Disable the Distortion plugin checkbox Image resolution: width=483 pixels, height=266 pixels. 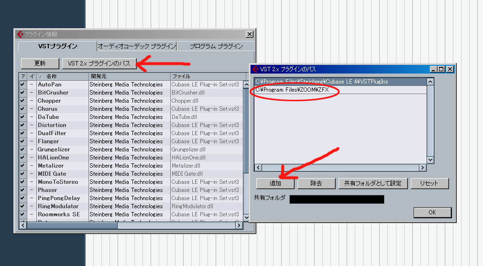tap(22, 125)
